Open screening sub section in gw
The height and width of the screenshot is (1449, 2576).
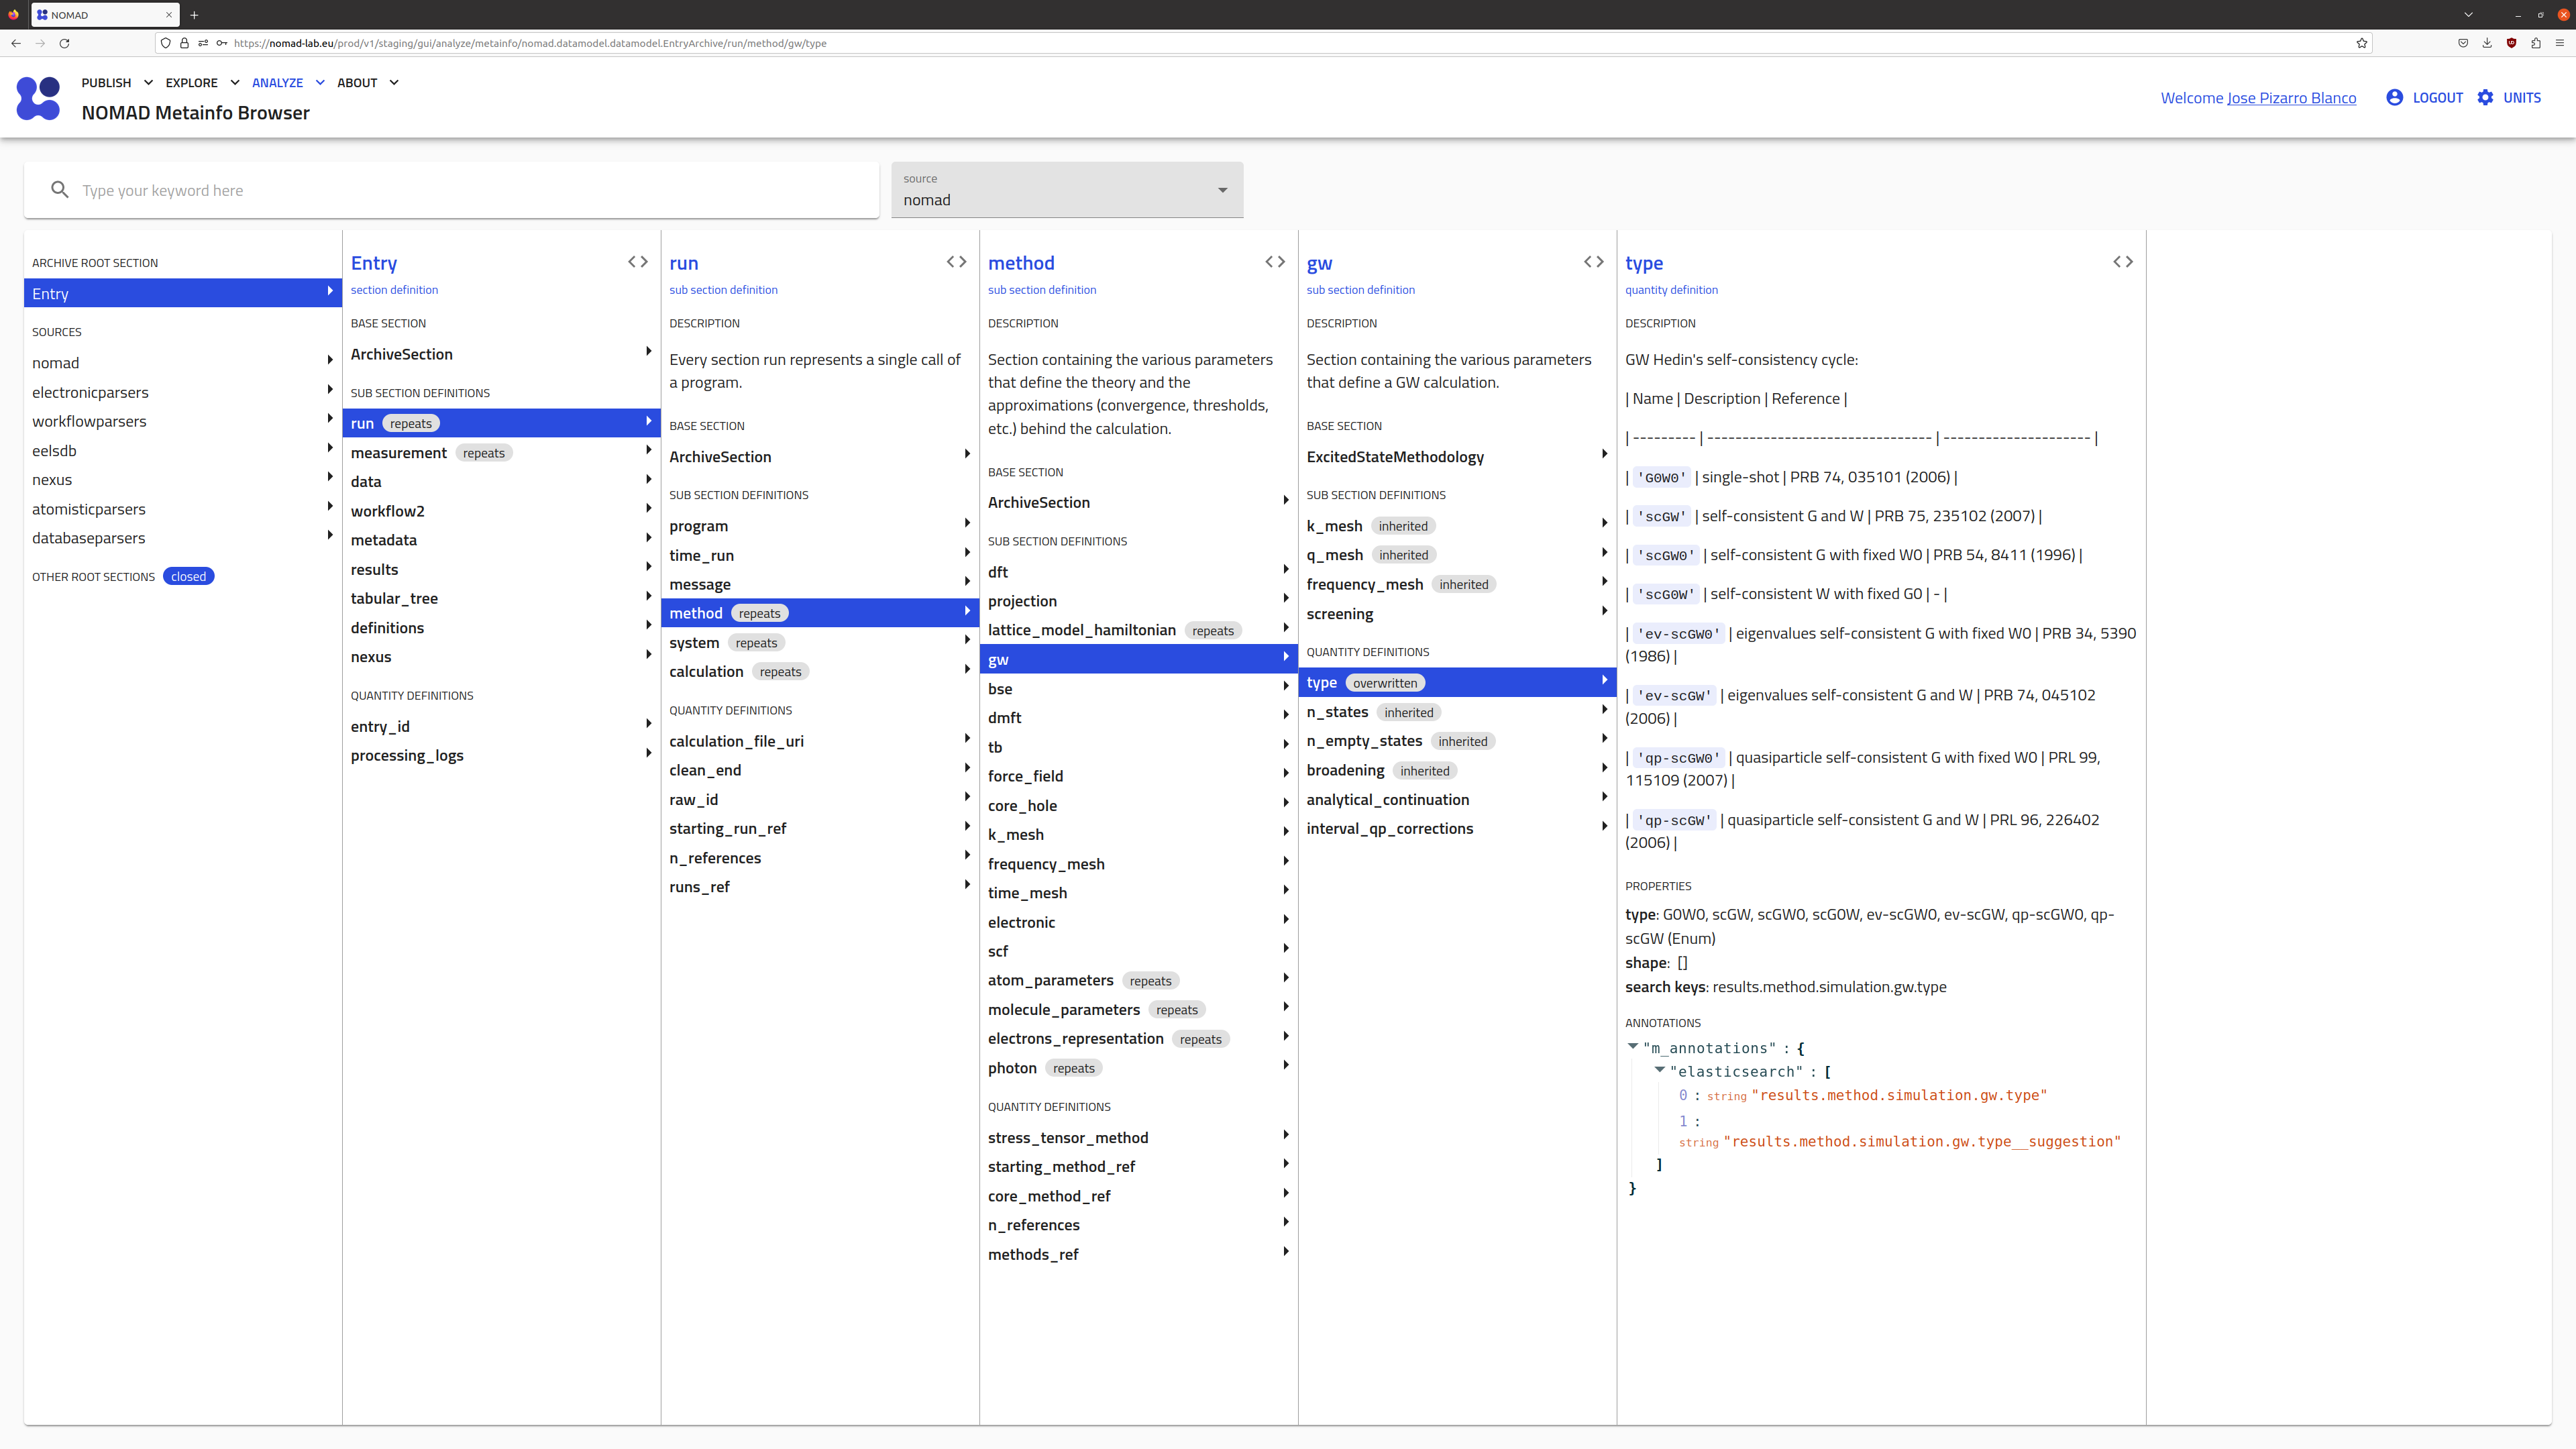coord(1457,614)
